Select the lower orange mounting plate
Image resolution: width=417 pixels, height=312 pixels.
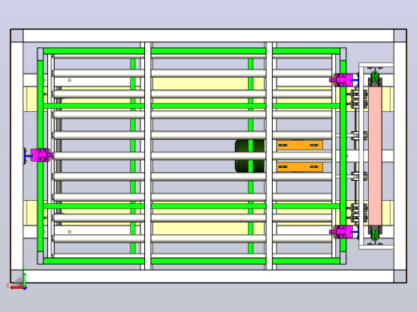coord(299,167)
